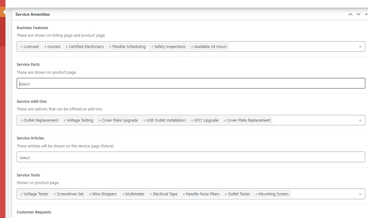Clear all Service Add-Ons selections

(360, 120)
